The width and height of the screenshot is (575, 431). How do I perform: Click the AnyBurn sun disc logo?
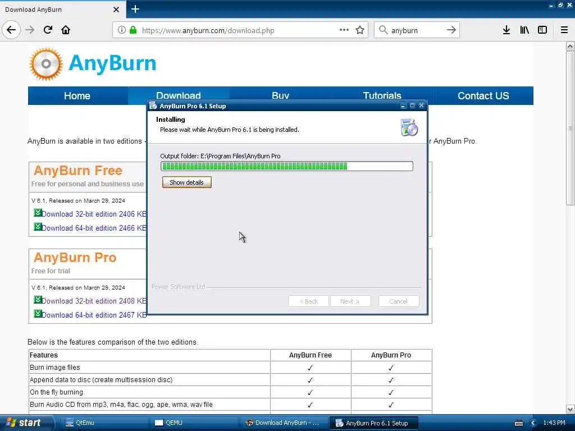point(46,64)
